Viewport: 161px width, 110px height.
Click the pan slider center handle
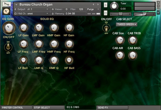[x=120, y=14]
